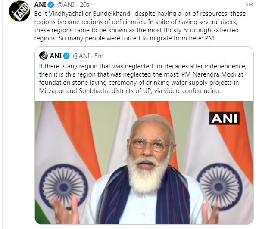
Task: Open the ANI profile avatar on main tweet
Action: (x=19, y=11)
